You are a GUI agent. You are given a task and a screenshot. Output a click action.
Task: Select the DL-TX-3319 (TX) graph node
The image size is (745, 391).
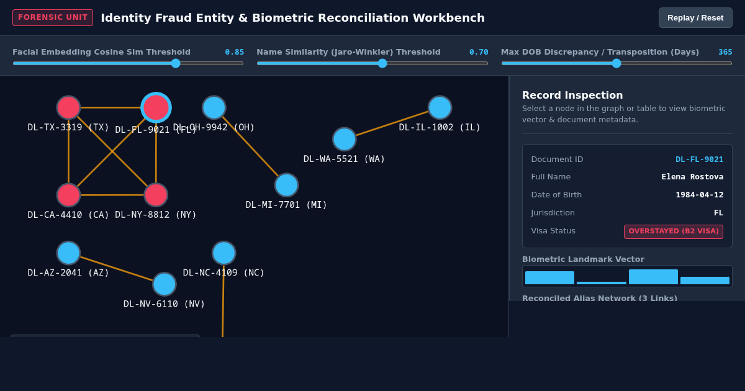click(68, 107)
